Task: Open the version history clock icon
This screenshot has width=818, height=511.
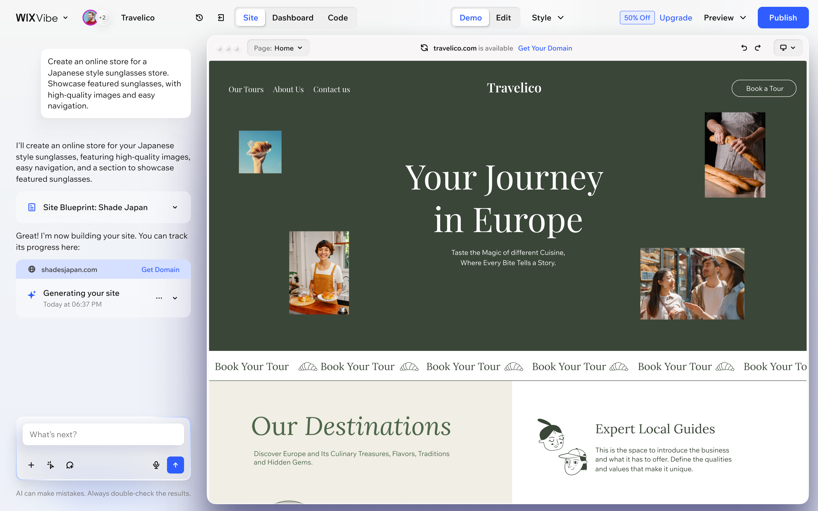Action: coord(199,18)
